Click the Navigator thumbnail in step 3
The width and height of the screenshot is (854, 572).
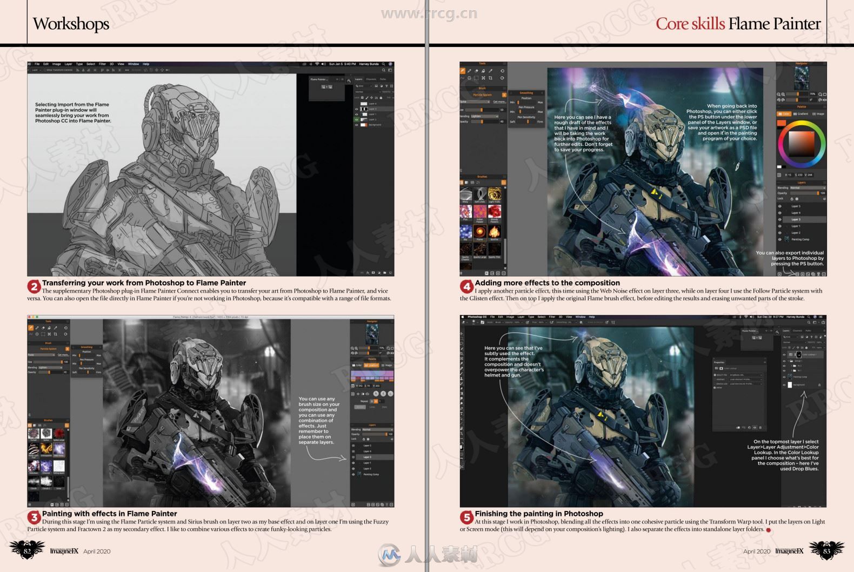pyautogui.click(x=372, y=334)
